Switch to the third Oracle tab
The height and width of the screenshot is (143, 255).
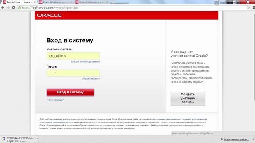(92, 2)
